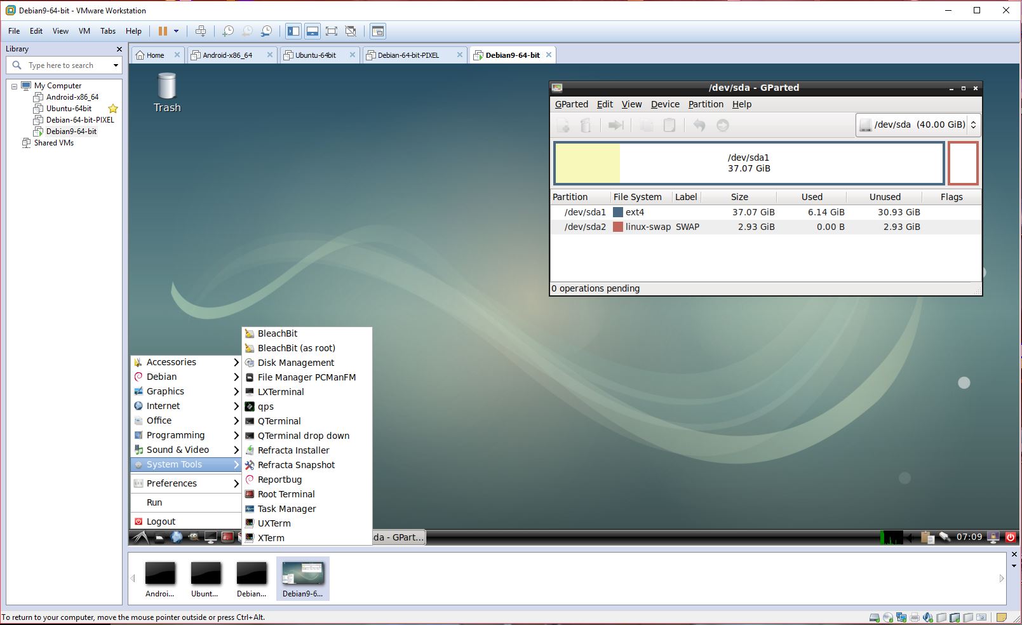Open the snapshot manager wrench-clock icon
The height and width of the screenshot is (625, 1022).
(267, 31)
